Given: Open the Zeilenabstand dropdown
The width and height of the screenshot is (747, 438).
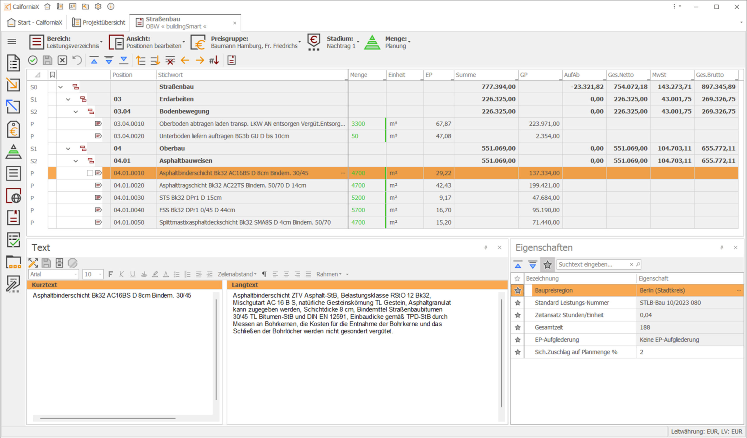Looking at the screenshot, I should (x=237, y=274).
